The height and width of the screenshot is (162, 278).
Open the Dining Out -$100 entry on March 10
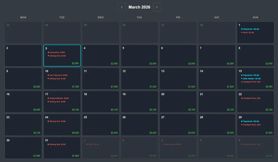tap(57, 79)
